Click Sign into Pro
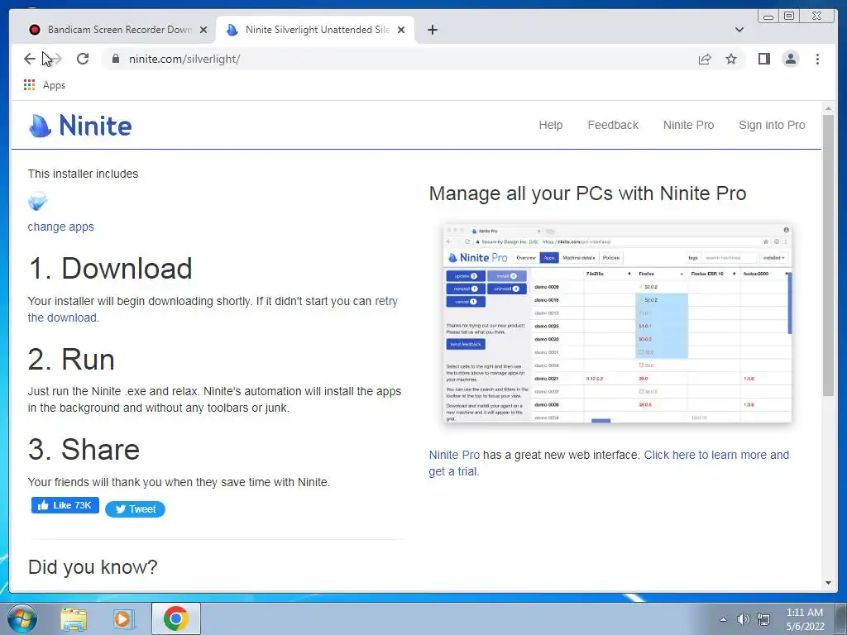The height and width of the screenshot is (635, 847). pos(772,125)
